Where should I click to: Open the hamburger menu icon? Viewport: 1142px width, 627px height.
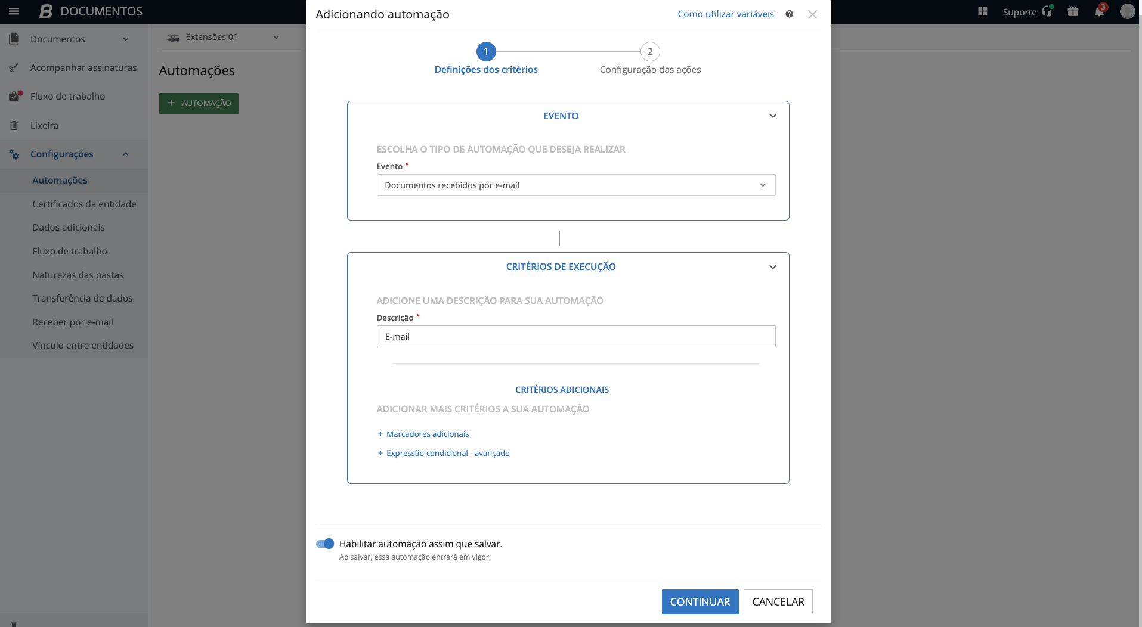tap(14, 11)
